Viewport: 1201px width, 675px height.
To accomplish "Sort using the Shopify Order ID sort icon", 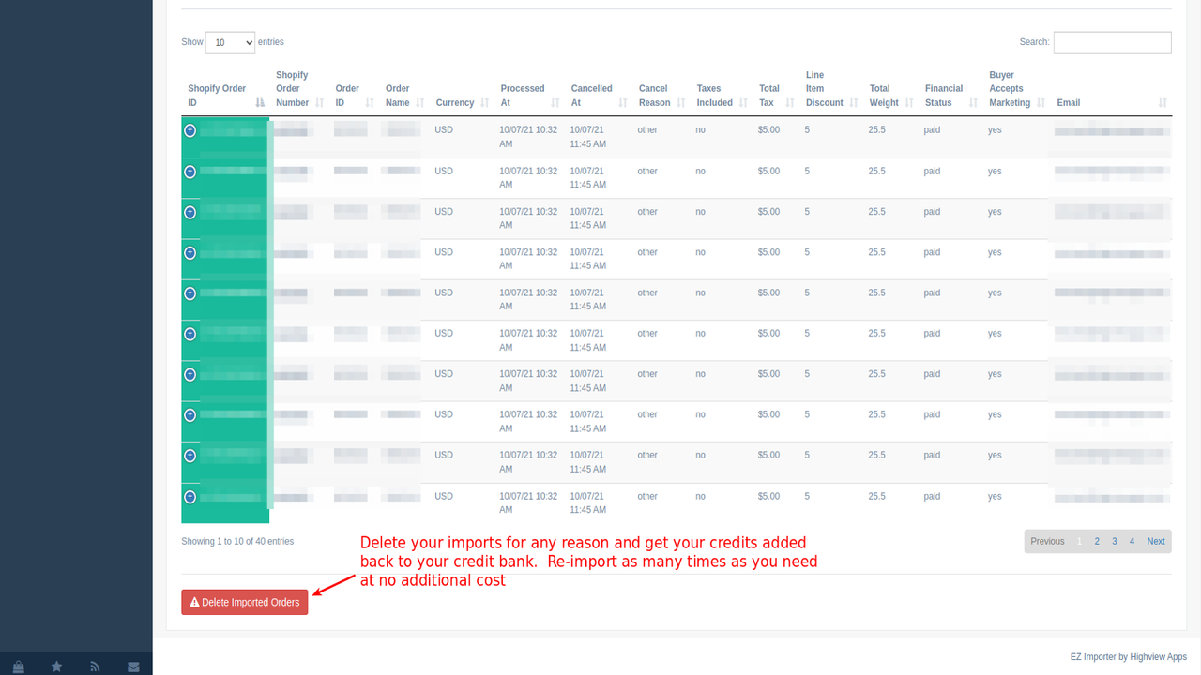I will click(259, 102).
